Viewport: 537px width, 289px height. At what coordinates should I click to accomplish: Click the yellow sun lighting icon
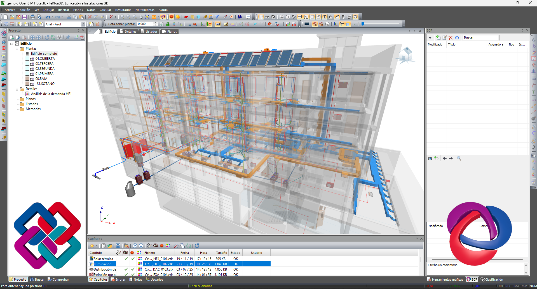click(178, 17)
